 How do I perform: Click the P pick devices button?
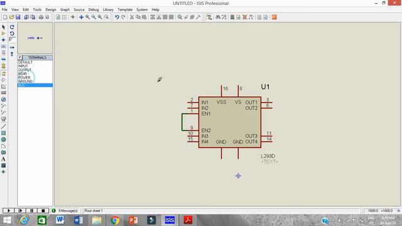20,57
